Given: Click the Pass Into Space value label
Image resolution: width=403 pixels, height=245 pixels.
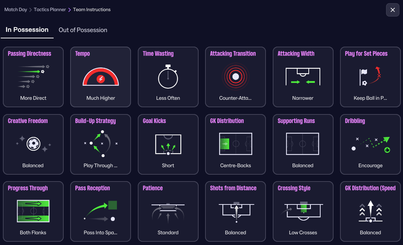Looking at the screenshot, I should pyautogui.click(x=100, y=232).
